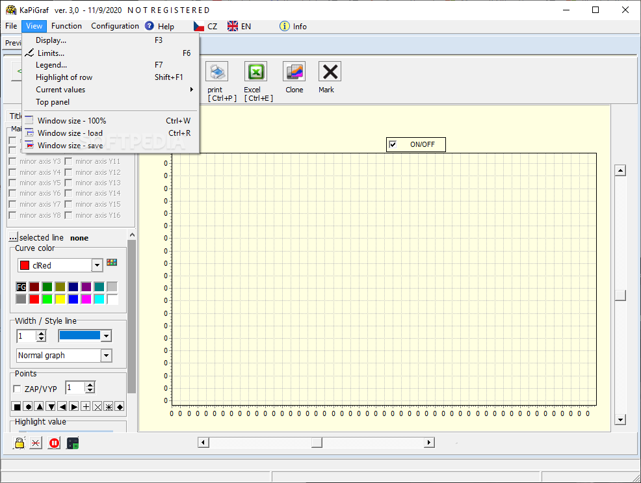Screen dimensions: 641x483
Task: Select the plus point marker
Action: pyautogui.click(x=86, y=406)
